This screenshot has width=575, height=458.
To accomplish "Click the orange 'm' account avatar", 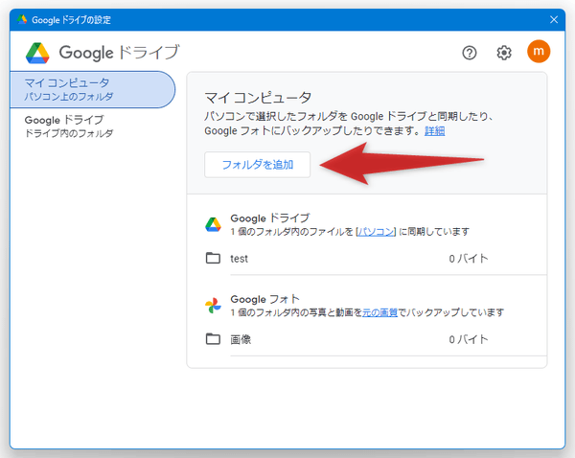I will pyautogui.click(x=539, y=52).
